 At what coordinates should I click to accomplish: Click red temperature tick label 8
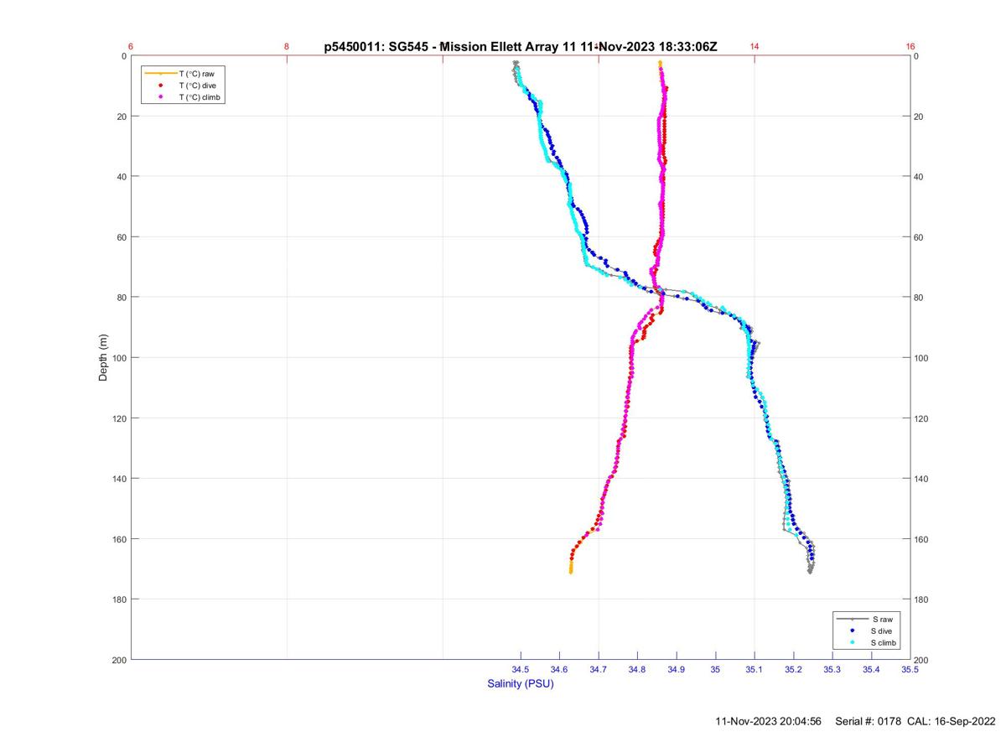pyautogui.click(x=287, y=47)
